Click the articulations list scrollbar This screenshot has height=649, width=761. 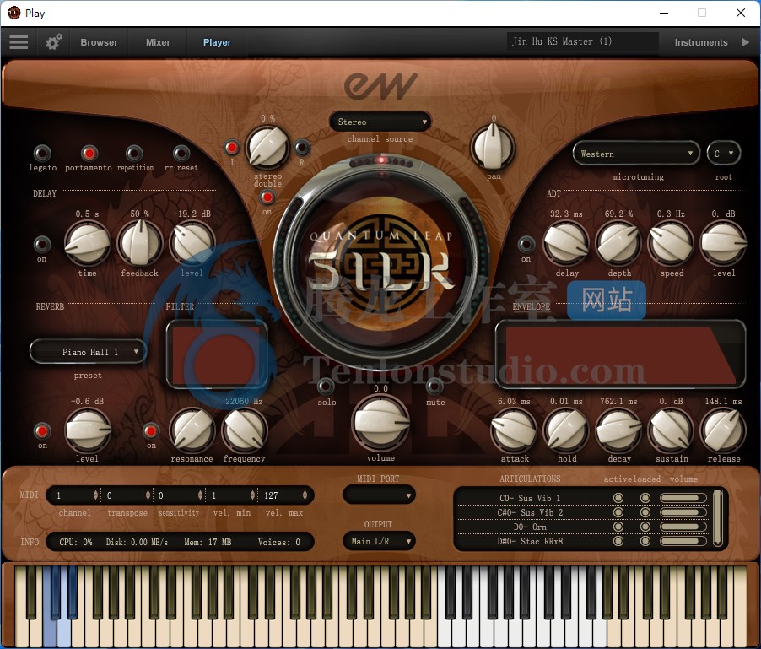pos(717,517)
